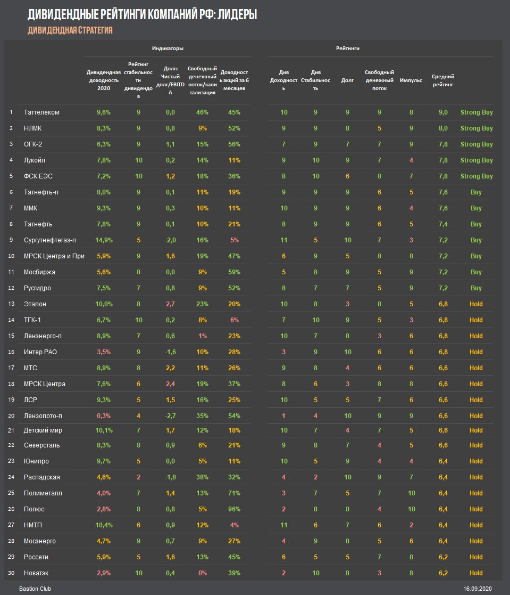The height and width of the screenshot is (595, 510).
Task: Click Strong Buy label for Лукойл
Action: (x=476, y=160)
